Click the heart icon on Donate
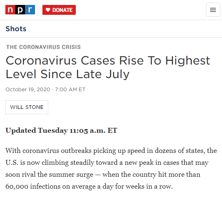222x201 pixels. tap(48, 10)
